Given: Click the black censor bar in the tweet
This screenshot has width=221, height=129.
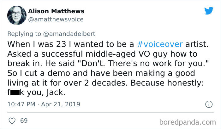Looking at the screenshot, I should 17,93.
